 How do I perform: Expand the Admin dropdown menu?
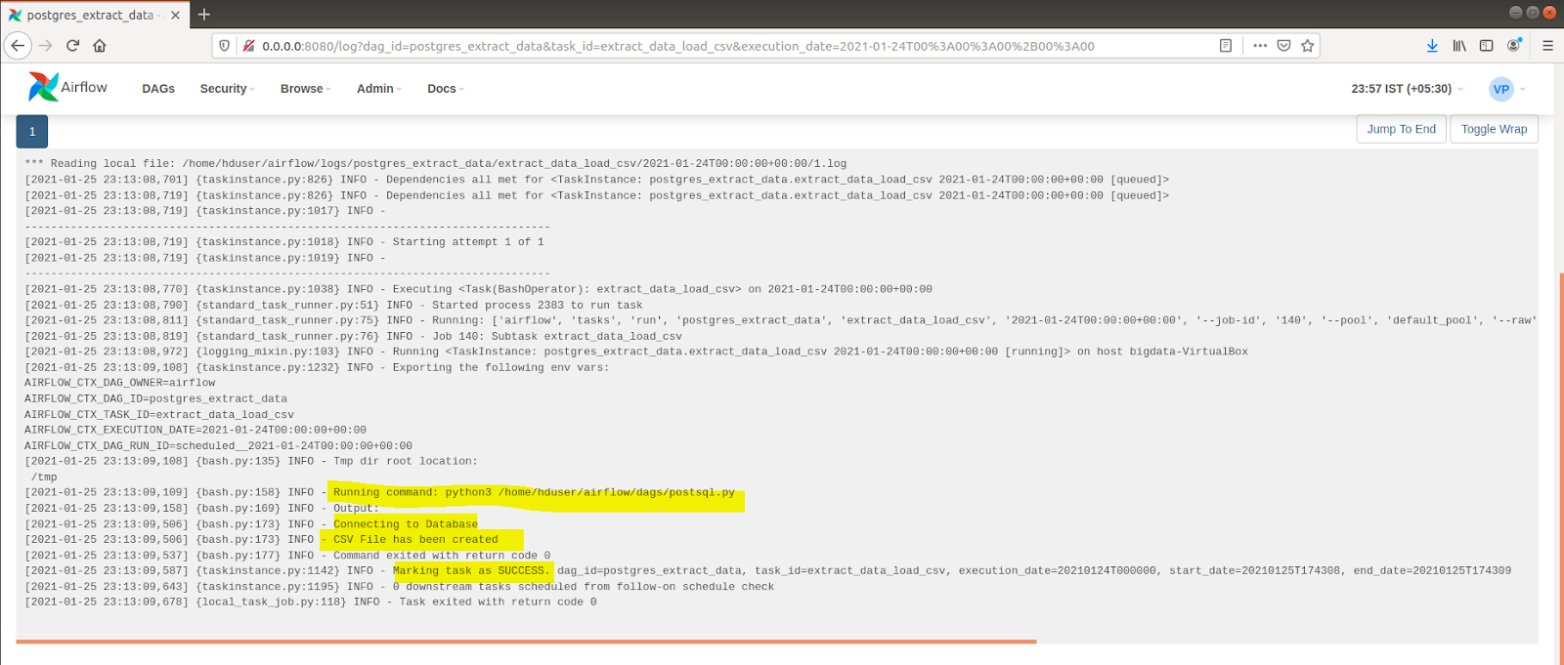(x=378, y=89)
